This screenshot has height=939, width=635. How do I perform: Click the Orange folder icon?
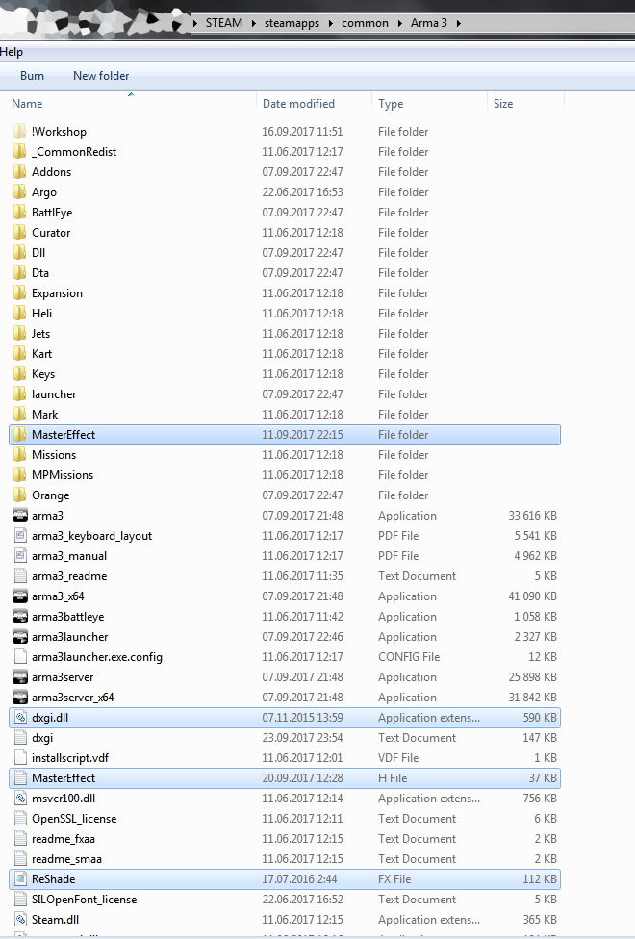(20, 495)
